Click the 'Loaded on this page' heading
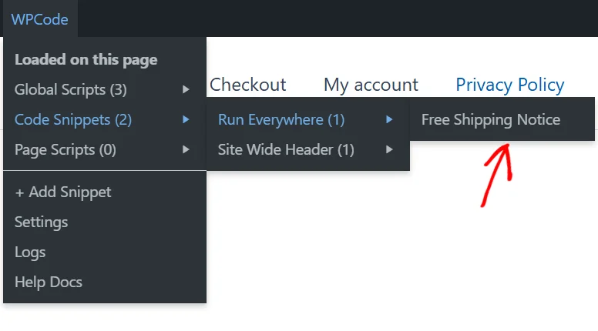The width and height of the screenshot is (598, 331). tap(86, 60)
